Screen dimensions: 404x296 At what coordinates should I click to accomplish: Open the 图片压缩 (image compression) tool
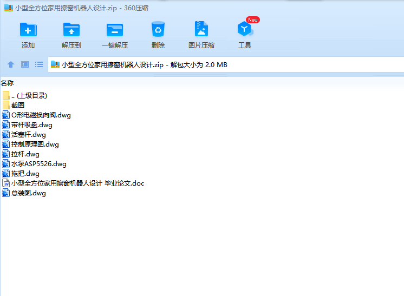pyautogui.click(x=201, y=29)
